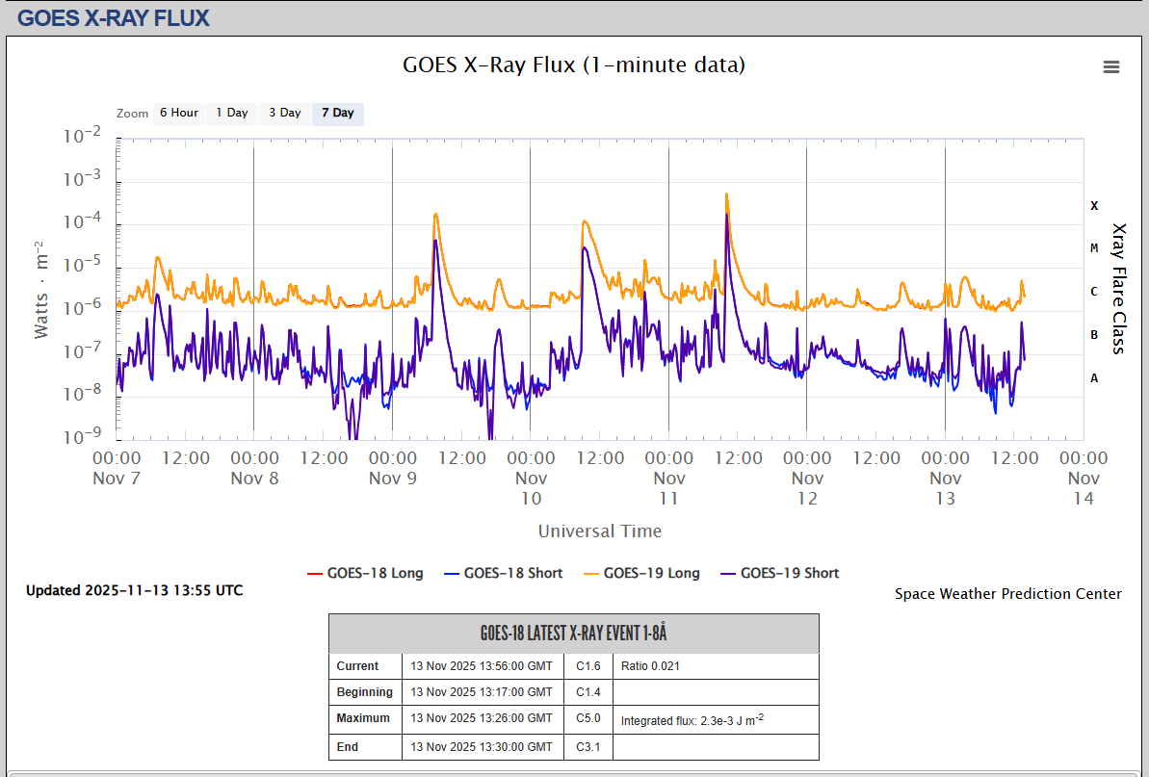Open the chart hamburger context menu
Screen dimensions: 1149x777
point(1110,66)
